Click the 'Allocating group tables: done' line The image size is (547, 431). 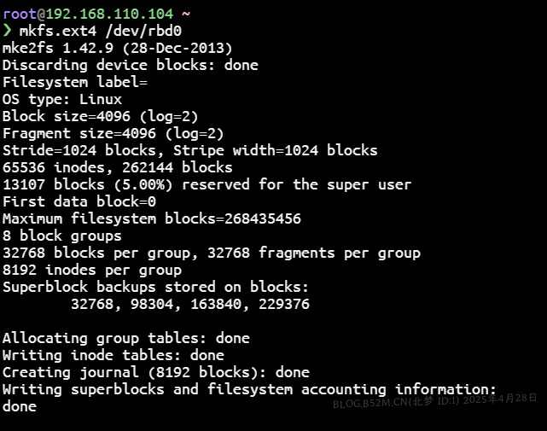125,338
